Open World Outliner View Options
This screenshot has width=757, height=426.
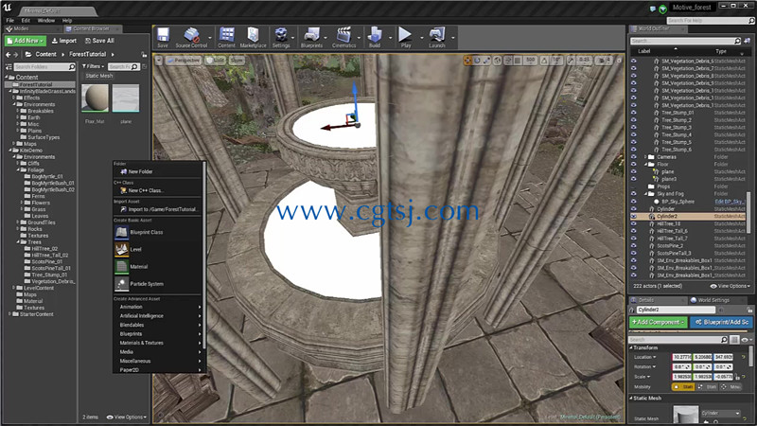(x=731, y=286)
